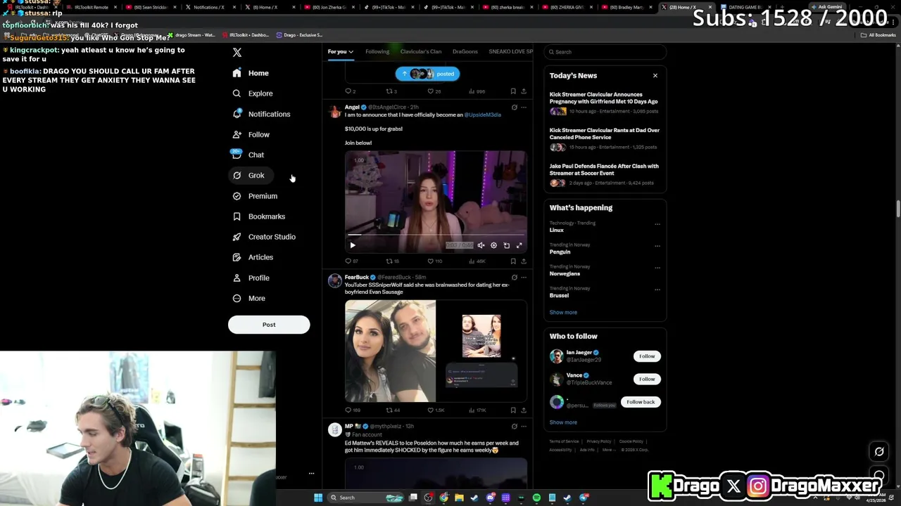The image size is (901, 506).
Task: Bookmark Angel's post
Action: click(513, 261)
